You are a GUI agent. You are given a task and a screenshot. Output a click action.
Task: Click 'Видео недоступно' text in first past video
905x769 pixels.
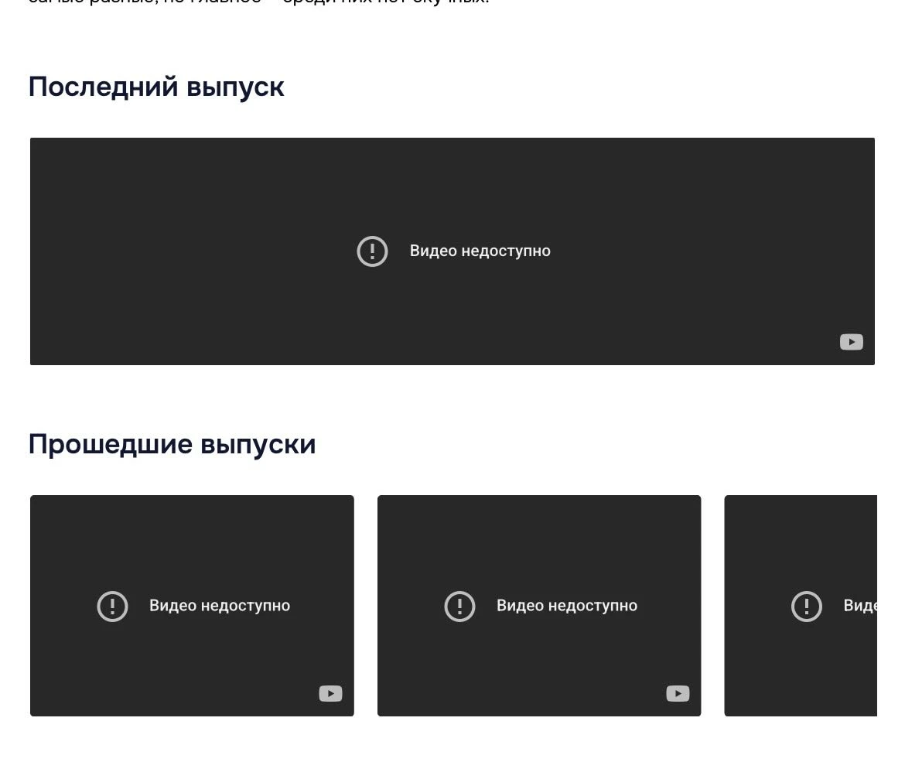[x=220, y=606]
